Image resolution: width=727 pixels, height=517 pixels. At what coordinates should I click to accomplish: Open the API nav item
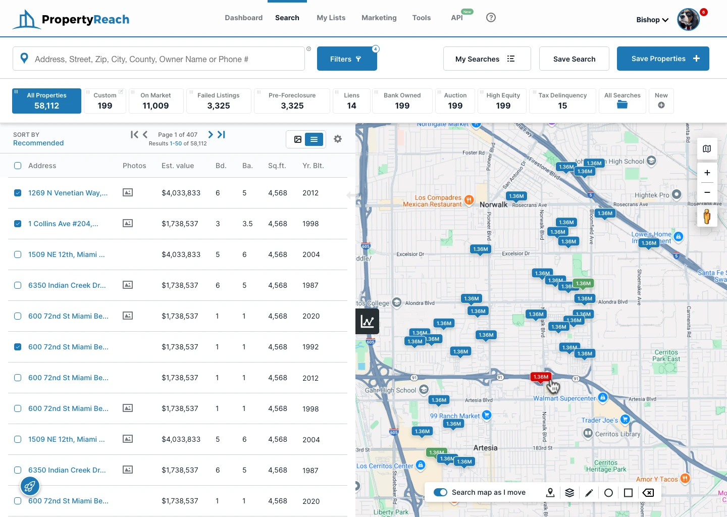[x=457, y=18]
